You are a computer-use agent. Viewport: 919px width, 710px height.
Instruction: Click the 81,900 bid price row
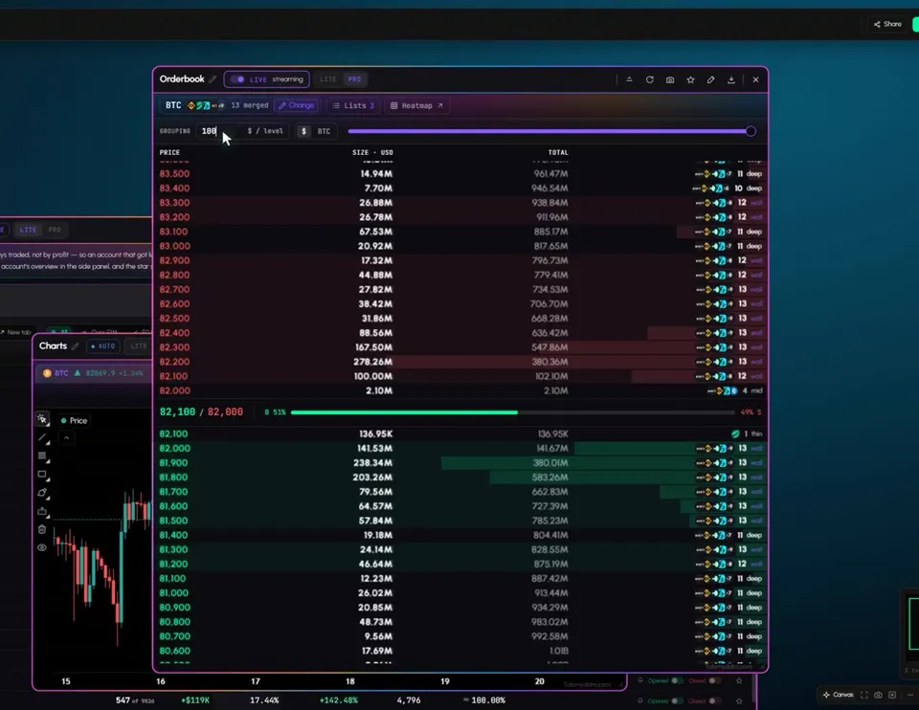coord(460,463)
